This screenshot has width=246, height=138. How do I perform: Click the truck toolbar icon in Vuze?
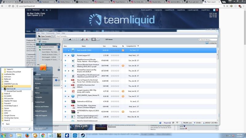pyautogui.click(x=70, y=39)
